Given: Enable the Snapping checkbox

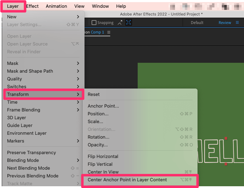Looking at the screenshot, I should click(94, 23).
